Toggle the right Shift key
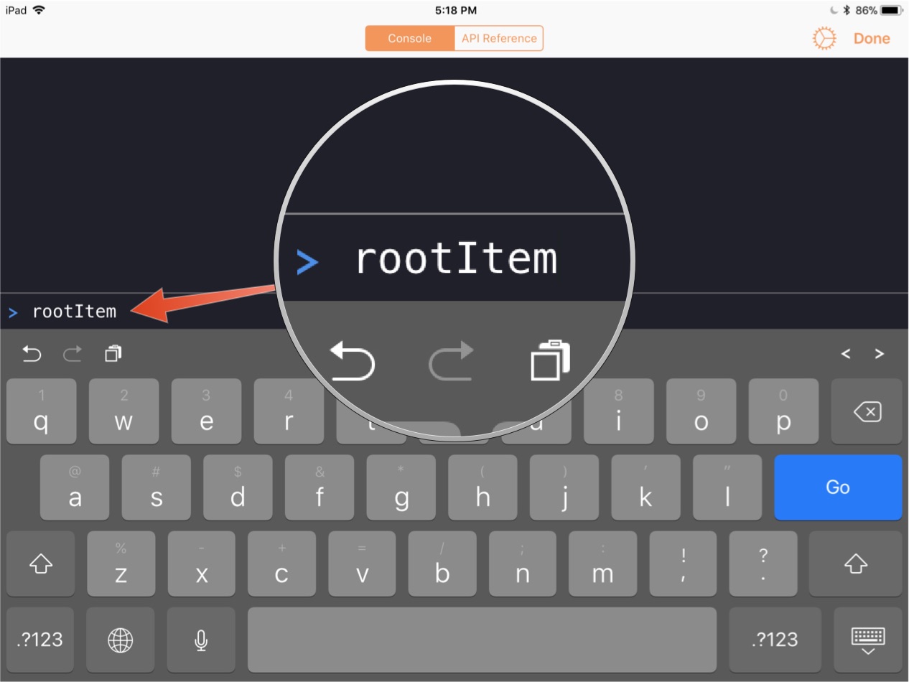This screenshot has height=682, width=909. 855,564
